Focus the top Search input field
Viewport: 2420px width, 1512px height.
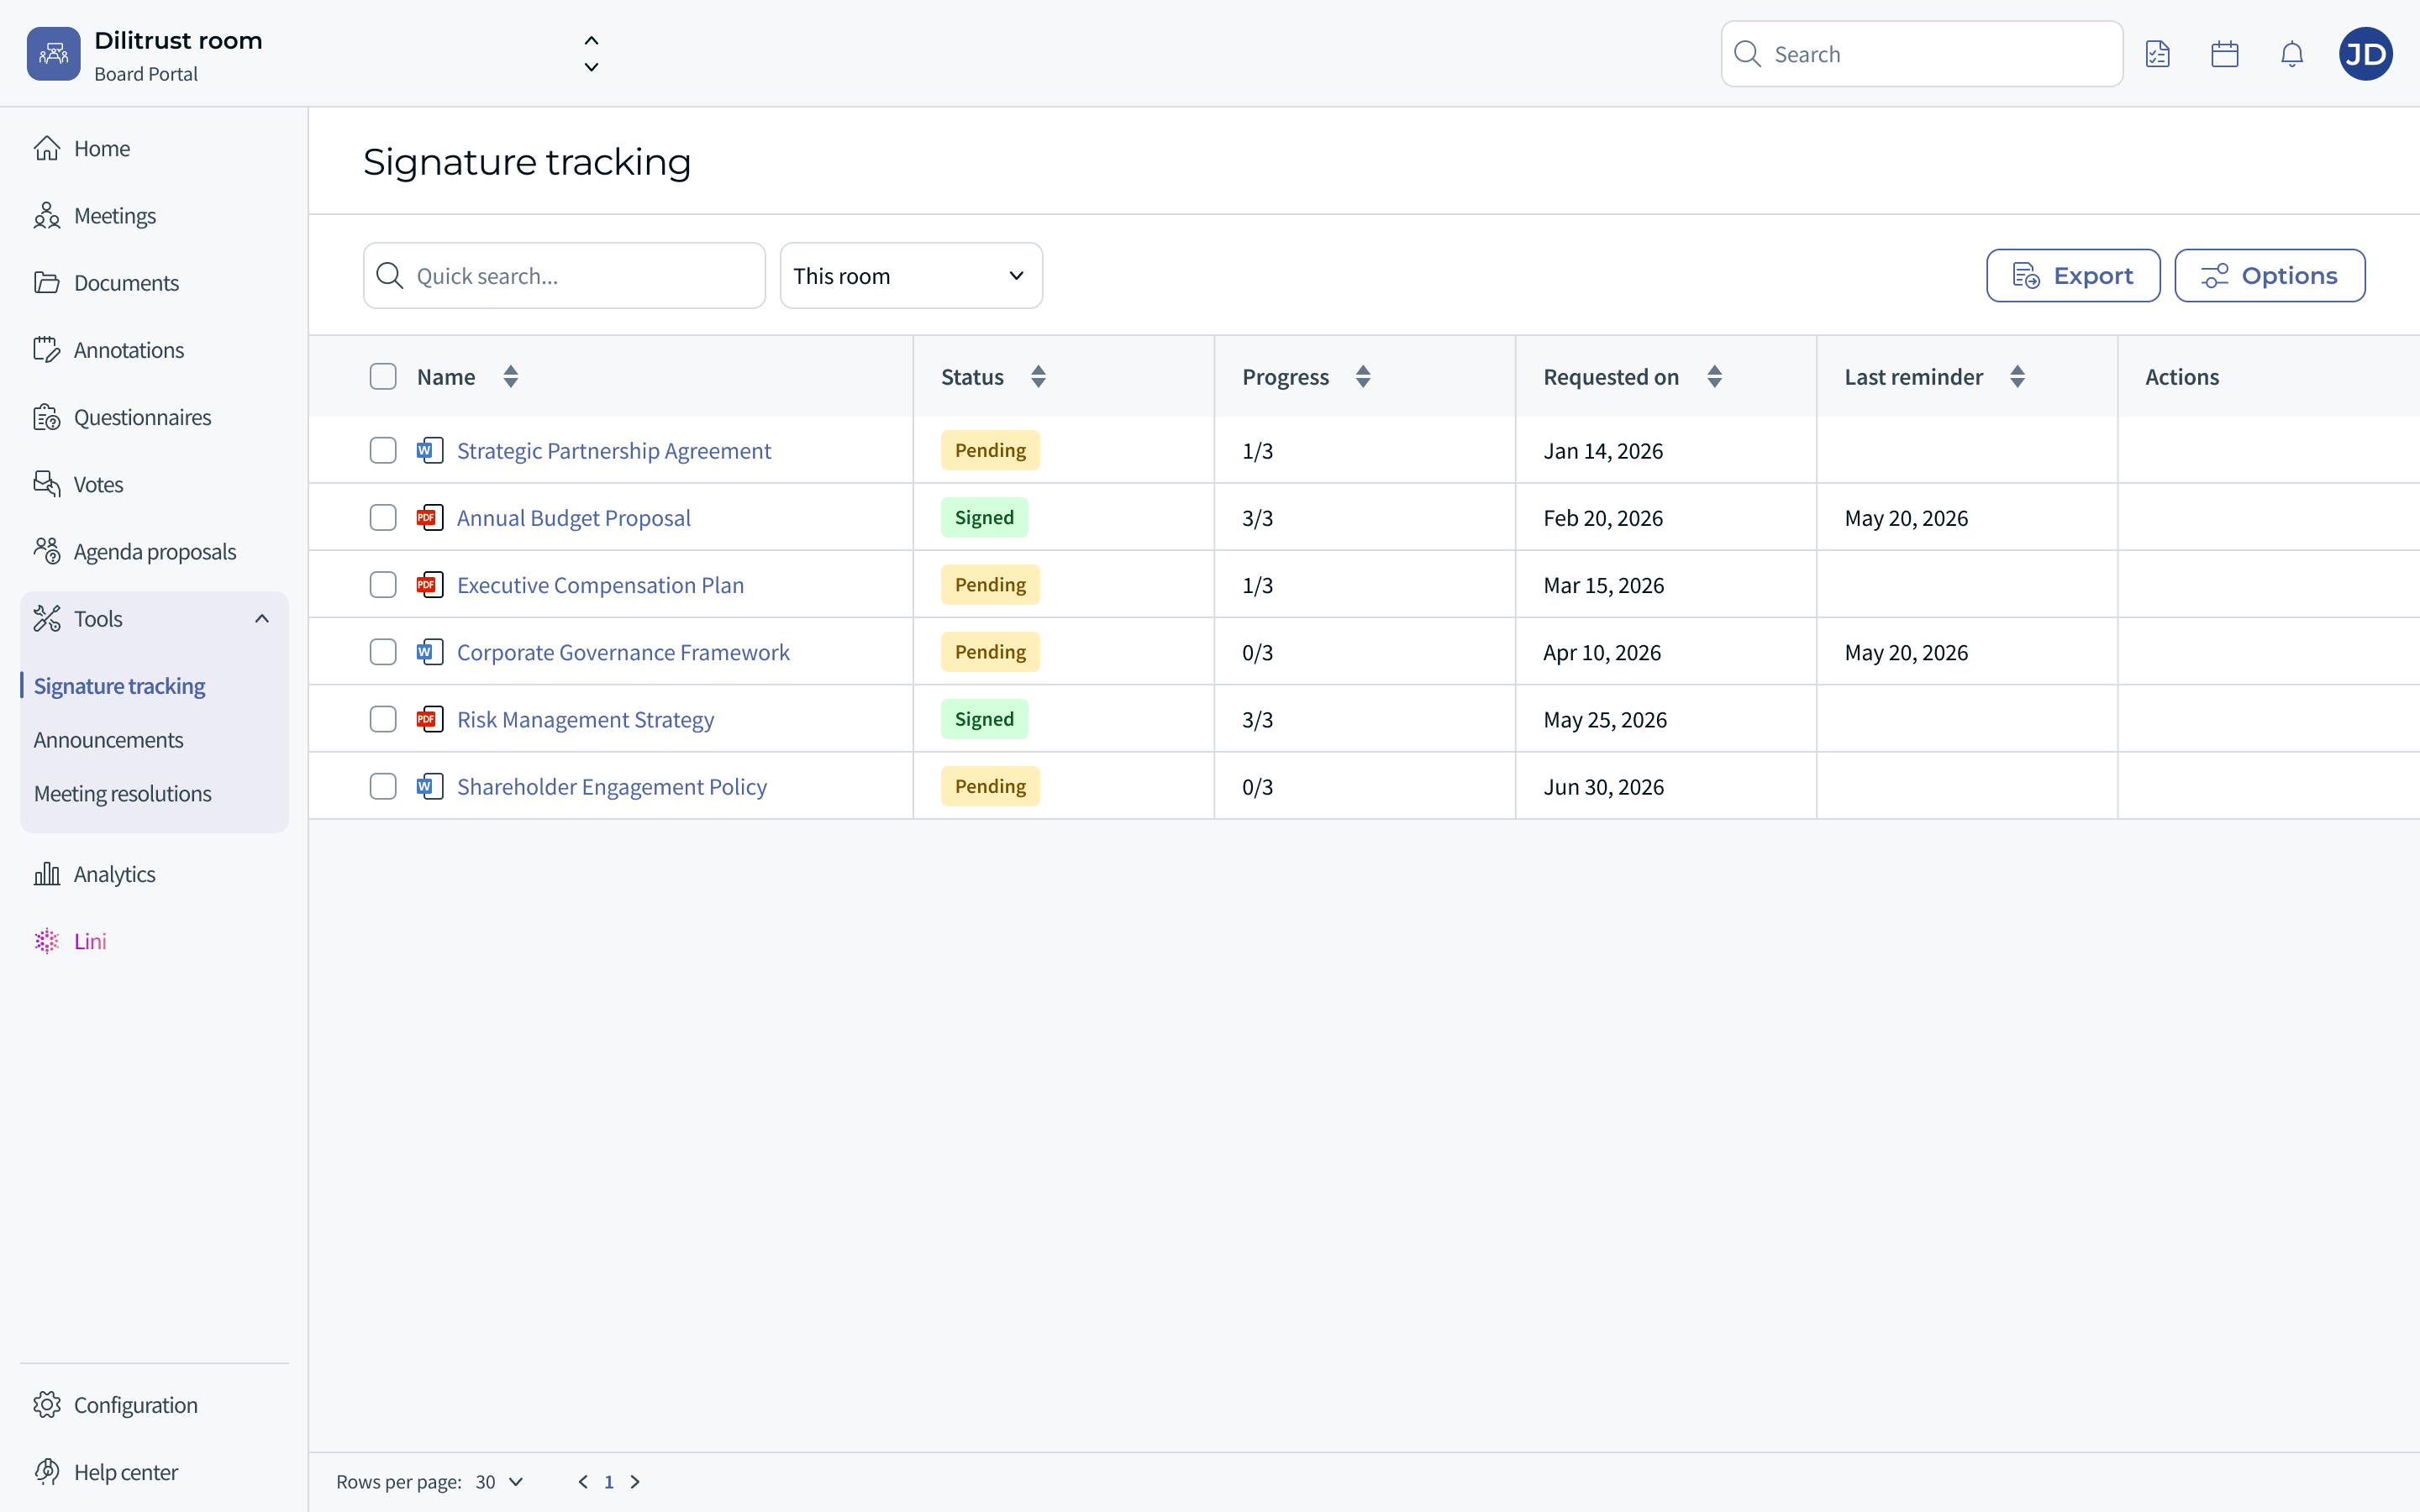click(x=1921, y=54)
